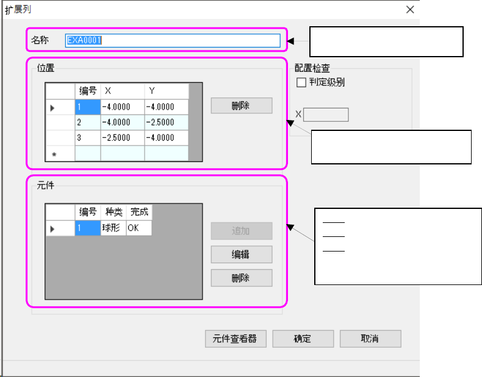Select position row number 2 cell
Image resolution: width=482 pixels, height=377 pixels.
coord(88,122)
